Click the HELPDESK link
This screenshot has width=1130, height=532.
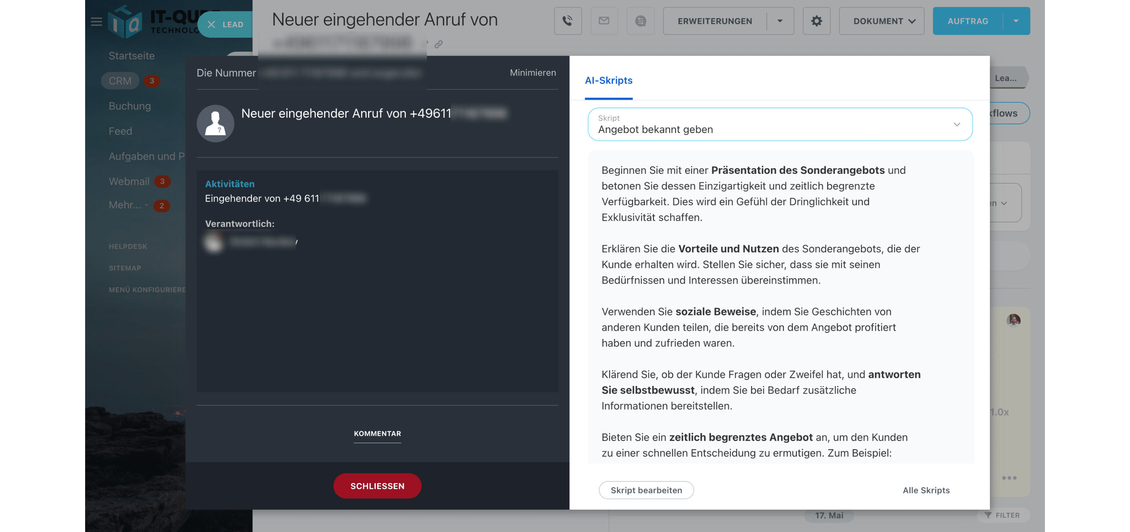click(128, 246)
